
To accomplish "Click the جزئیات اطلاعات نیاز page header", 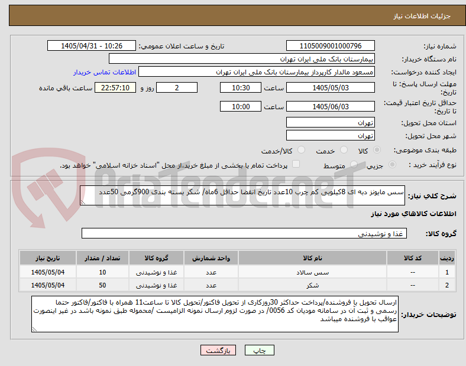I will pyautogui.click(x=422, y=16).
